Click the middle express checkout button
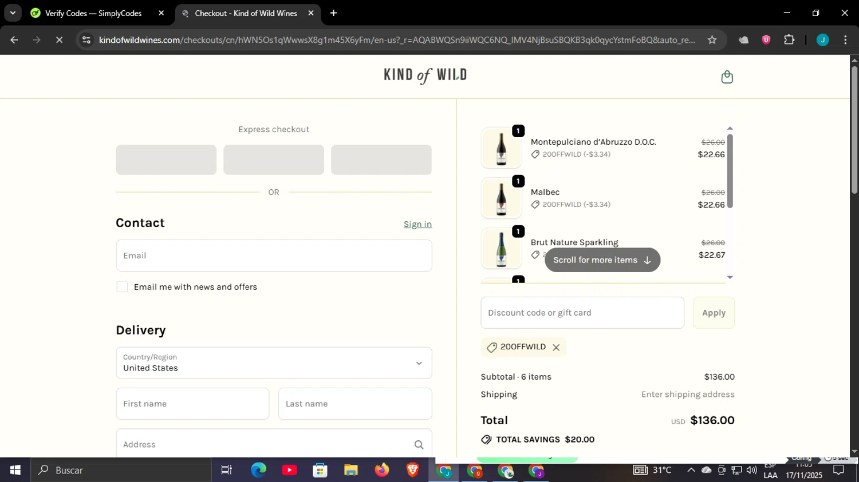Viewport: 859px width, 482px height. [x=274, y=160]
